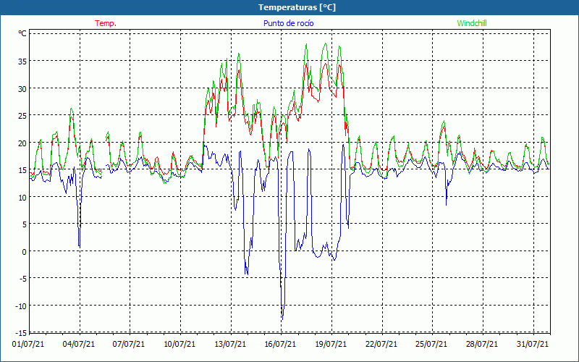Select the red 'Temp.' legend label
Image resolution: width=579 pixels, height=362 pixels.
(106, 23)
